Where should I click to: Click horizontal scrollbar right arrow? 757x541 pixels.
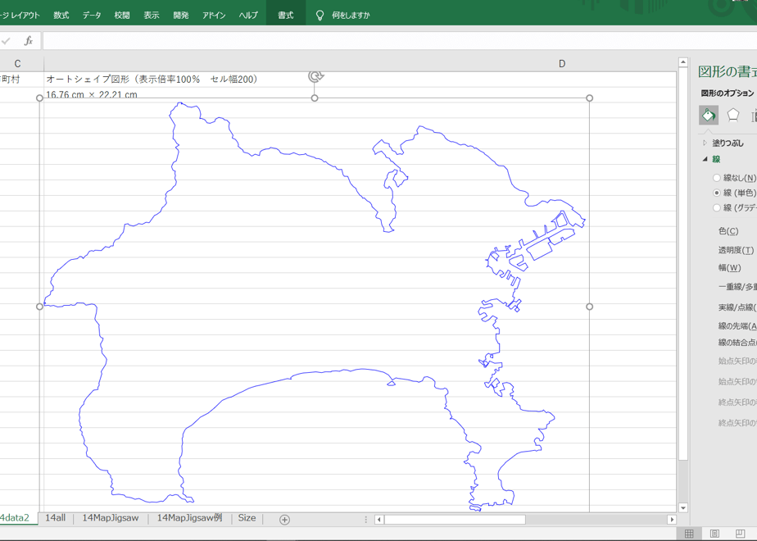tap(672, 520)
